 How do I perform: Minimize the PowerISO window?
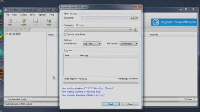coord(181,9)
